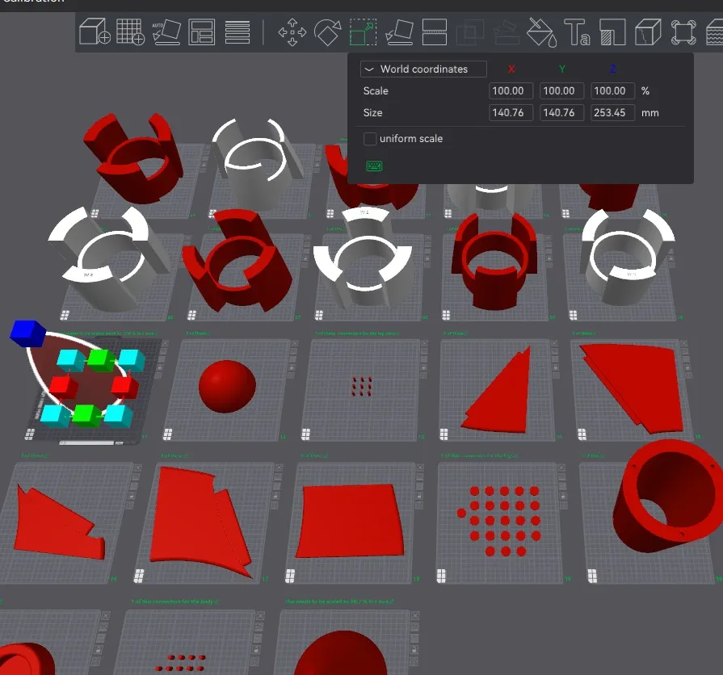Click the Scale X field showing 100.00
Image resolution: width=723 pixels, height=675 pixels.
coord(511,90)
